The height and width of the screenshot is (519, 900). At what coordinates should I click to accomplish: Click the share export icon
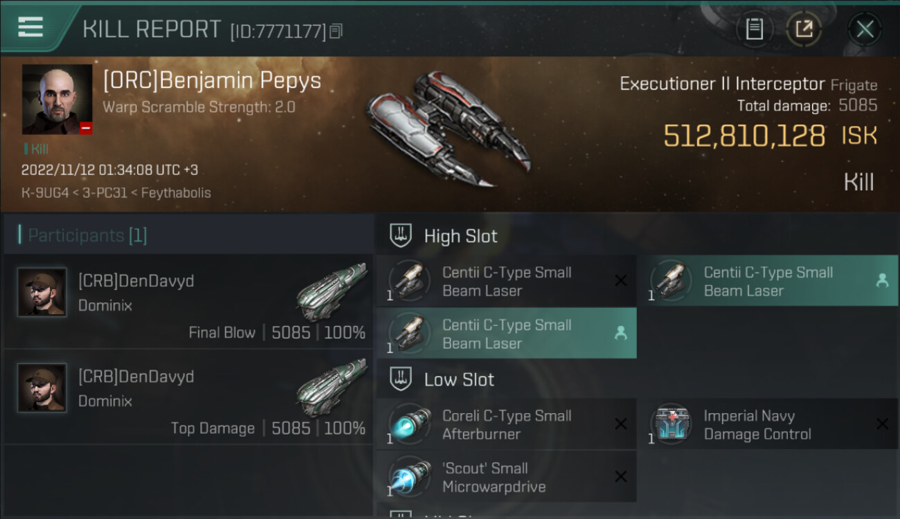pyautogui.click(x=804, y=29)
